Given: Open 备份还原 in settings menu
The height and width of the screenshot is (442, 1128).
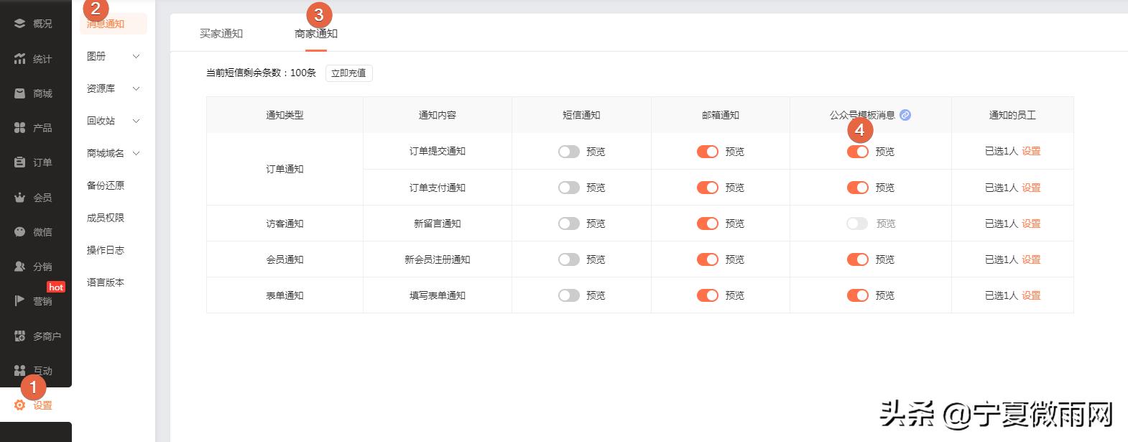Looking at the screenshot, I should [106, 185].
